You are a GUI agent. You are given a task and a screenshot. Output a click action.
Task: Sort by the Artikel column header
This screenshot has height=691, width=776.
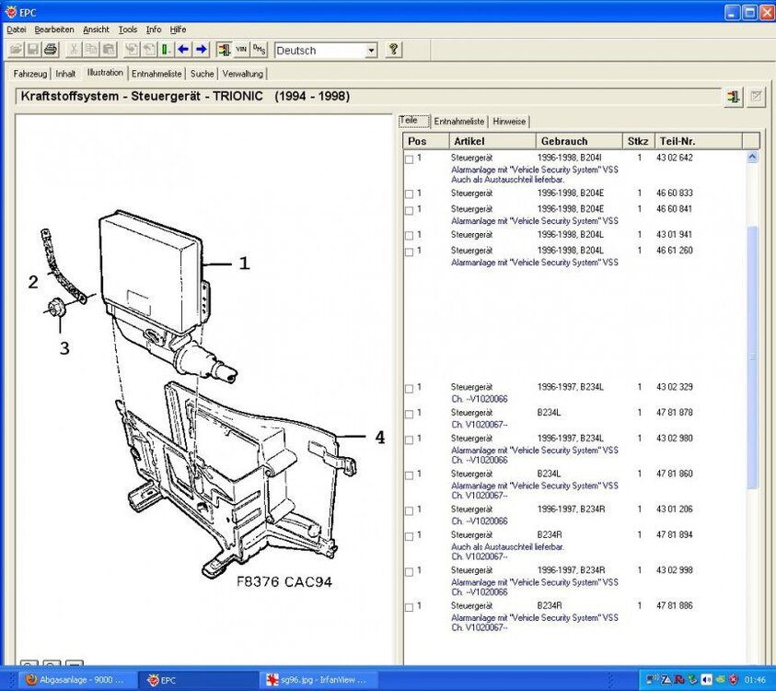[492, 141]
